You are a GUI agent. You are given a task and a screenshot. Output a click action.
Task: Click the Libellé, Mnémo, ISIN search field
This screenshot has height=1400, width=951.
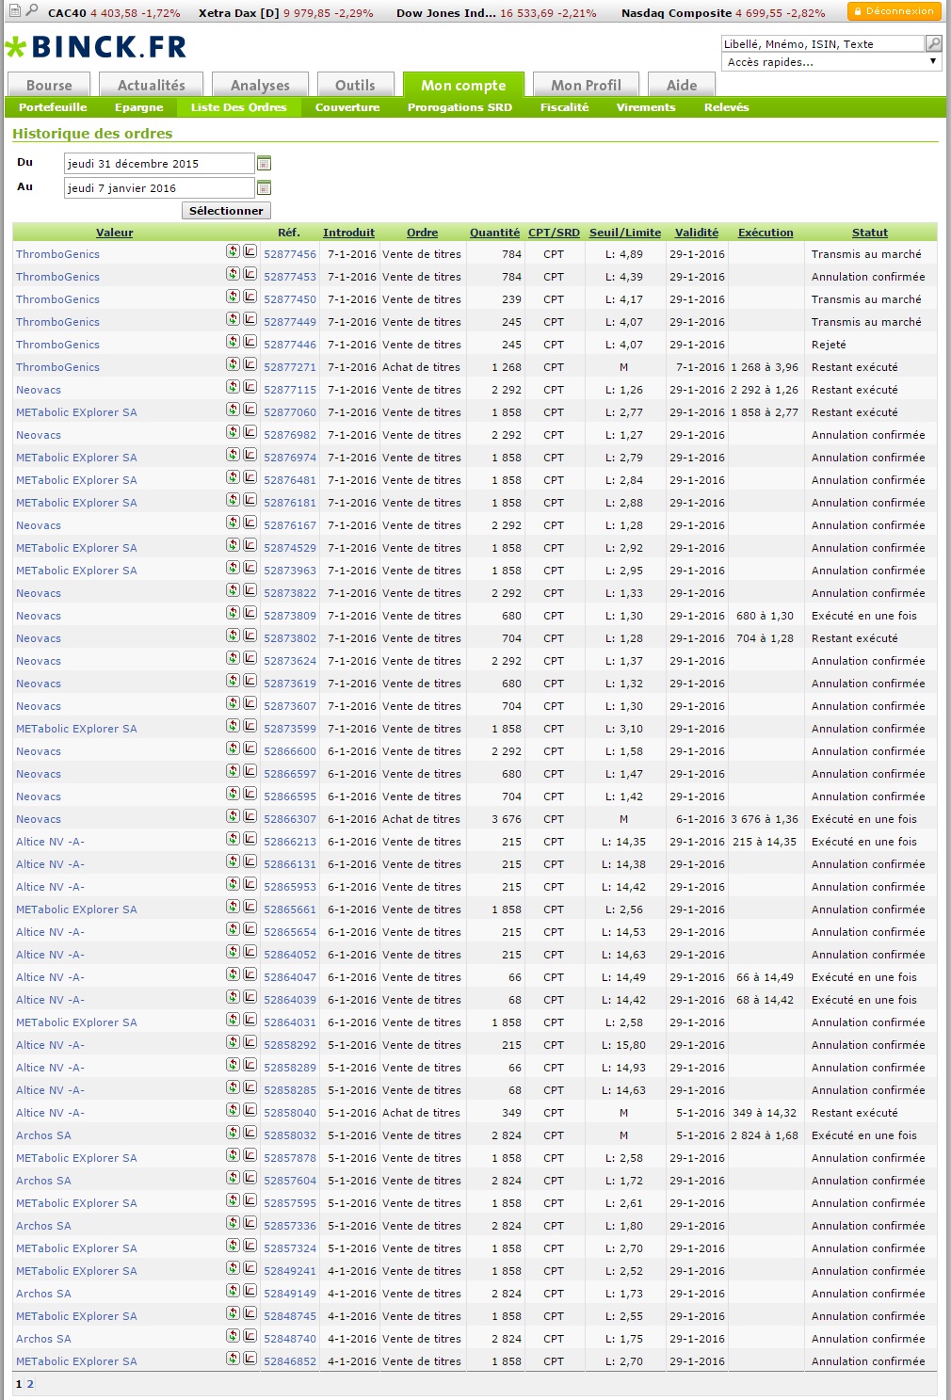click(x=822, y=43)
